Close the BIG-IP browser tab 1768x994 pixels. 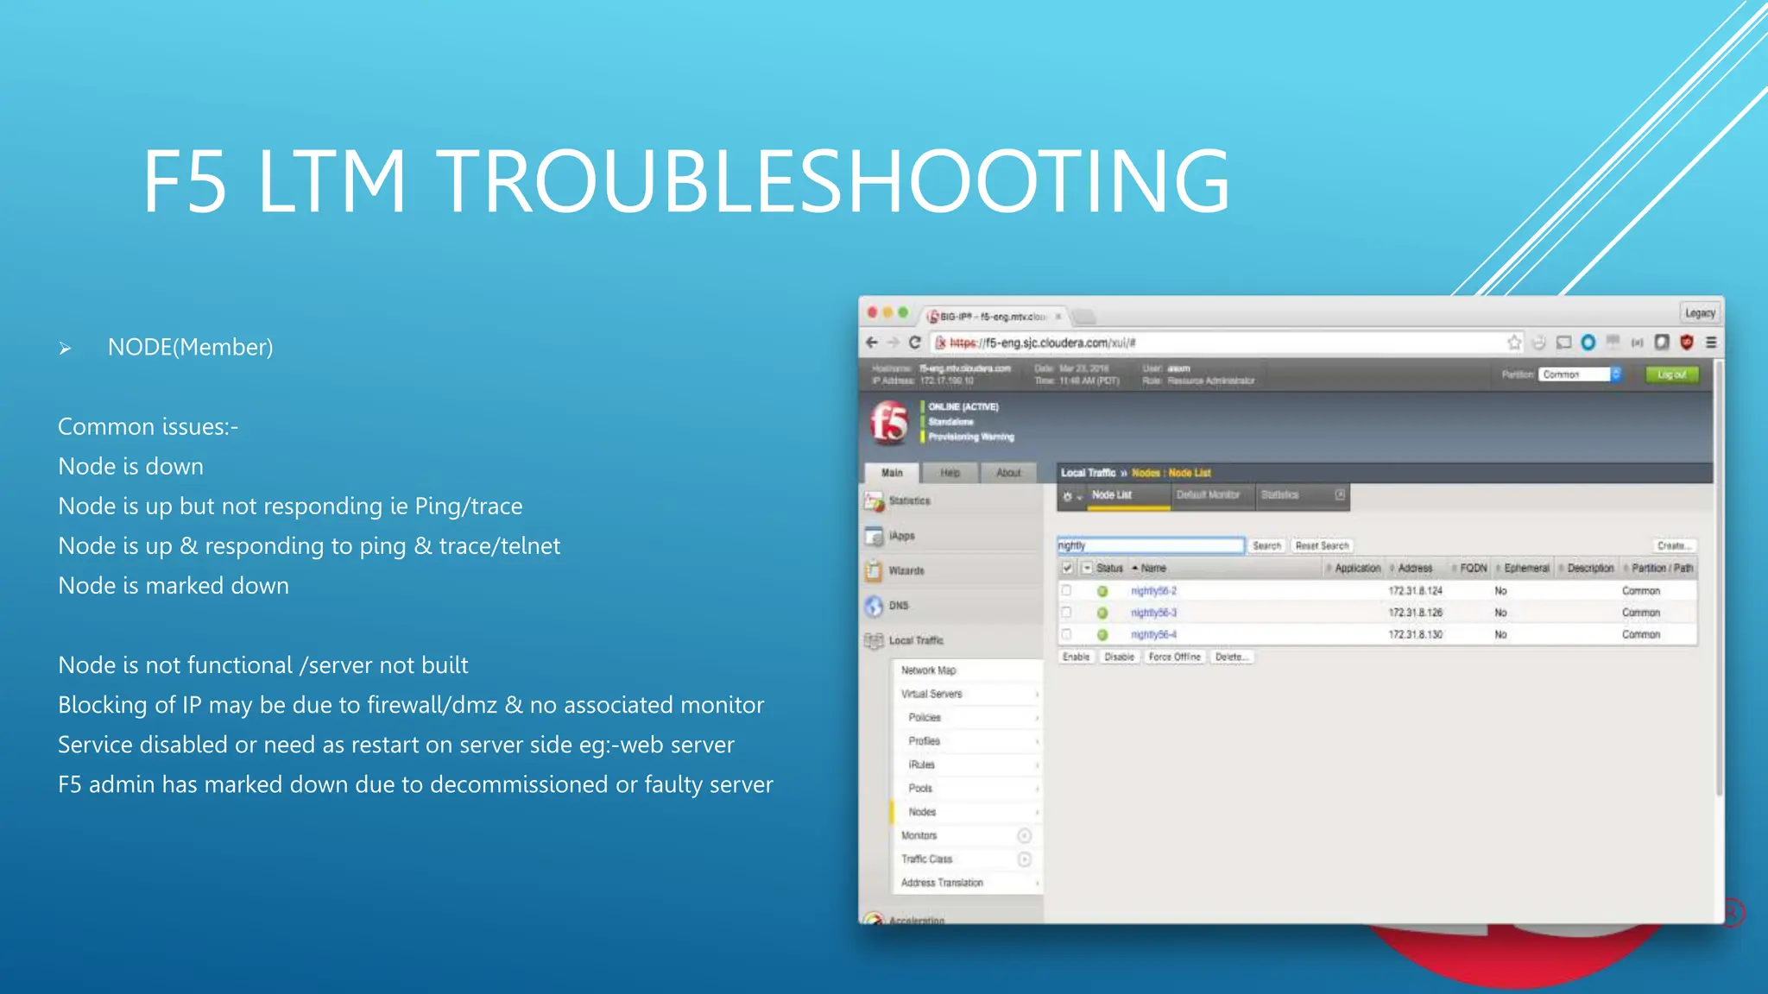point(1058,317)
